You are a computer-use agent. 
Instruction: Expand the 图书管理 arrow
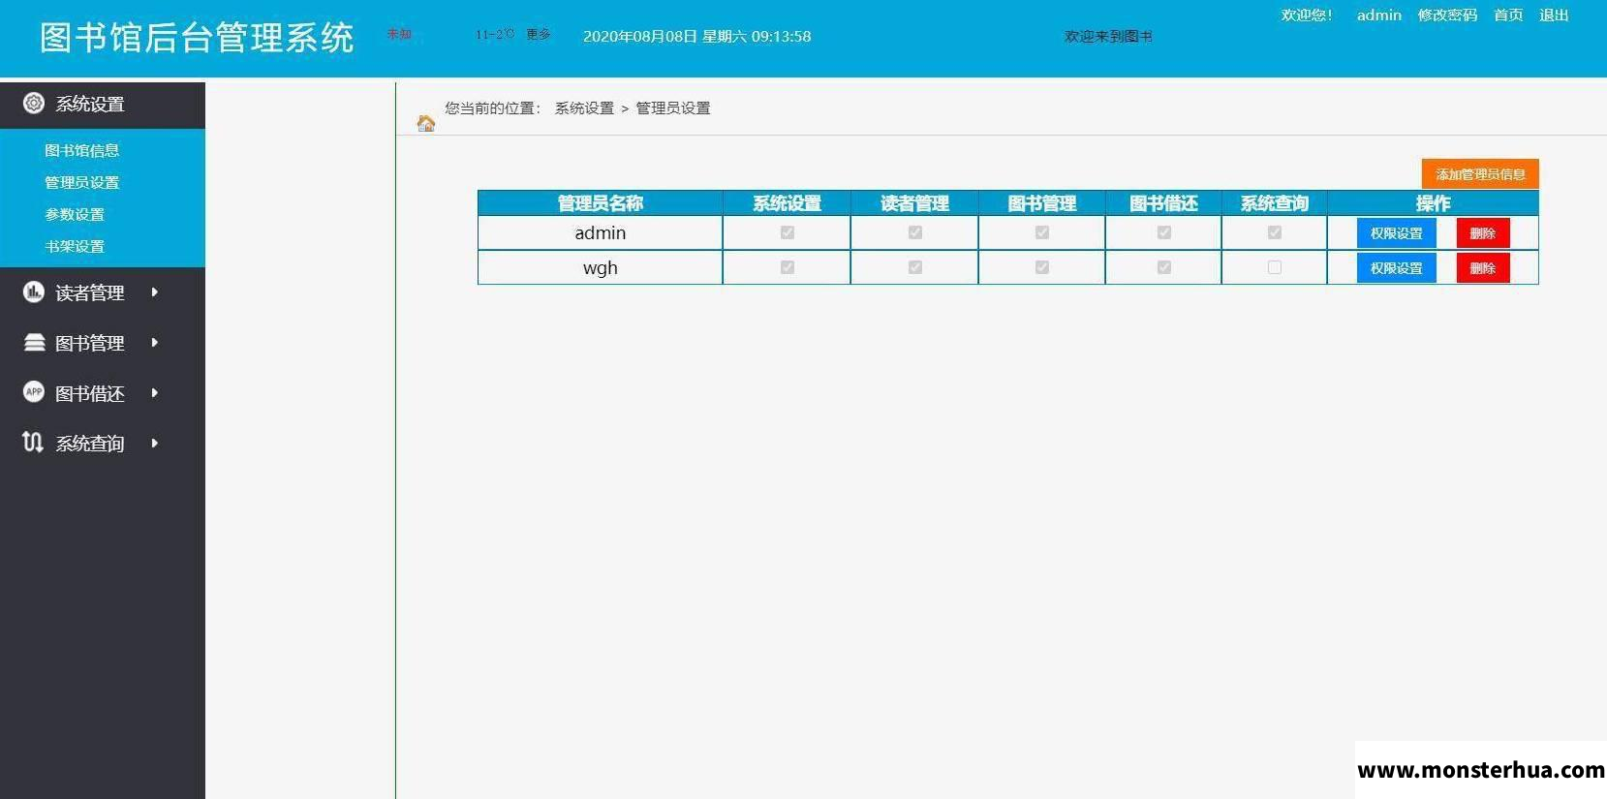point(155,342)
